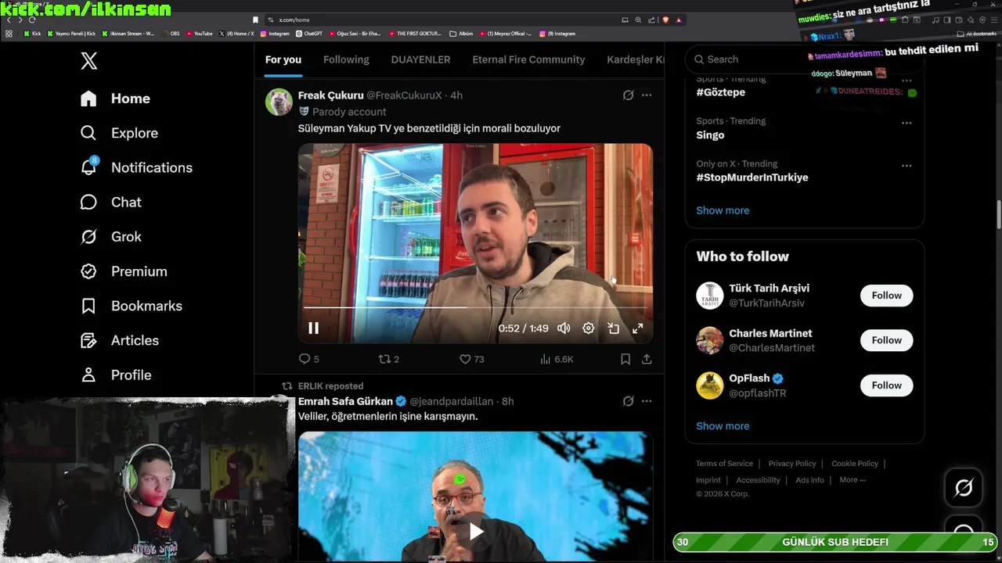Screen dimensions: 1002x563
Task: Open the Privacy Policy link
Action: (792, 464)
